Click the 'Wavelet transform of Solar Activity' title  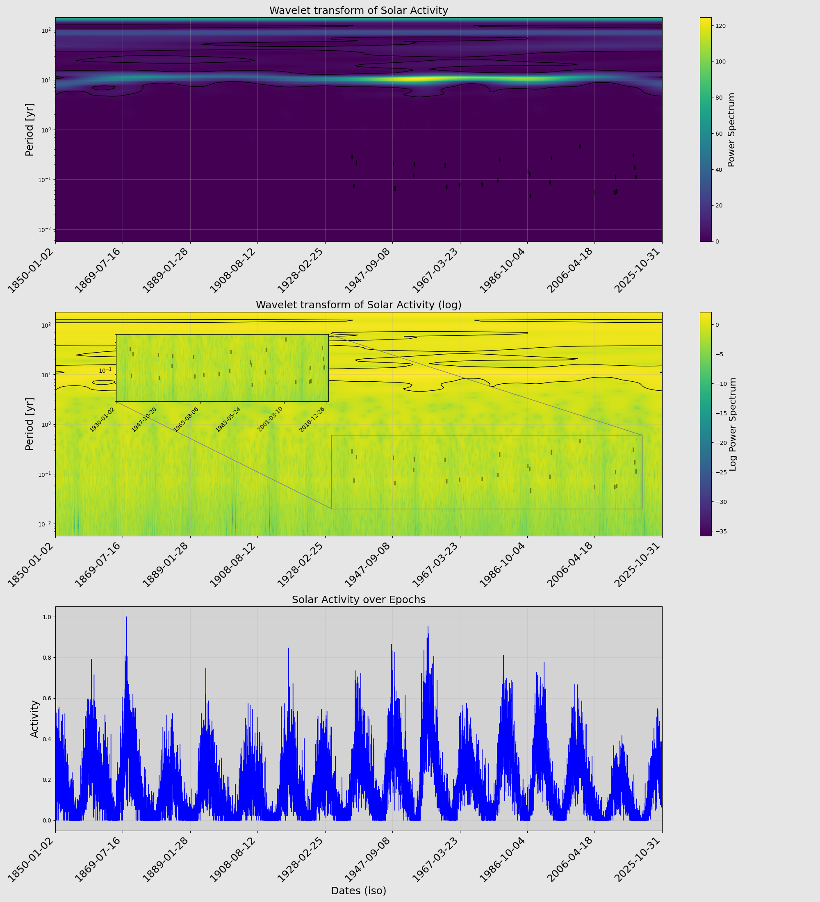(358, 10)
